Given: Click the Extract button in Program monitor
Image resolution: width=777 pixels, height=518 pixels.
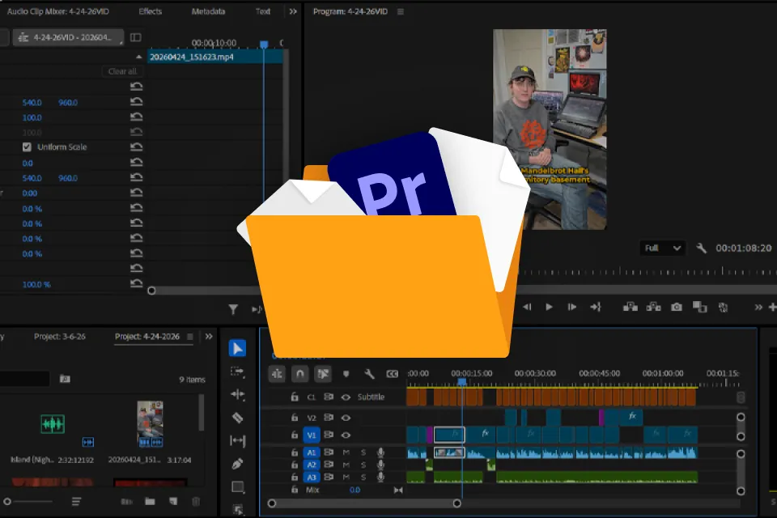Looking at the screenshot, I should 654,308.
